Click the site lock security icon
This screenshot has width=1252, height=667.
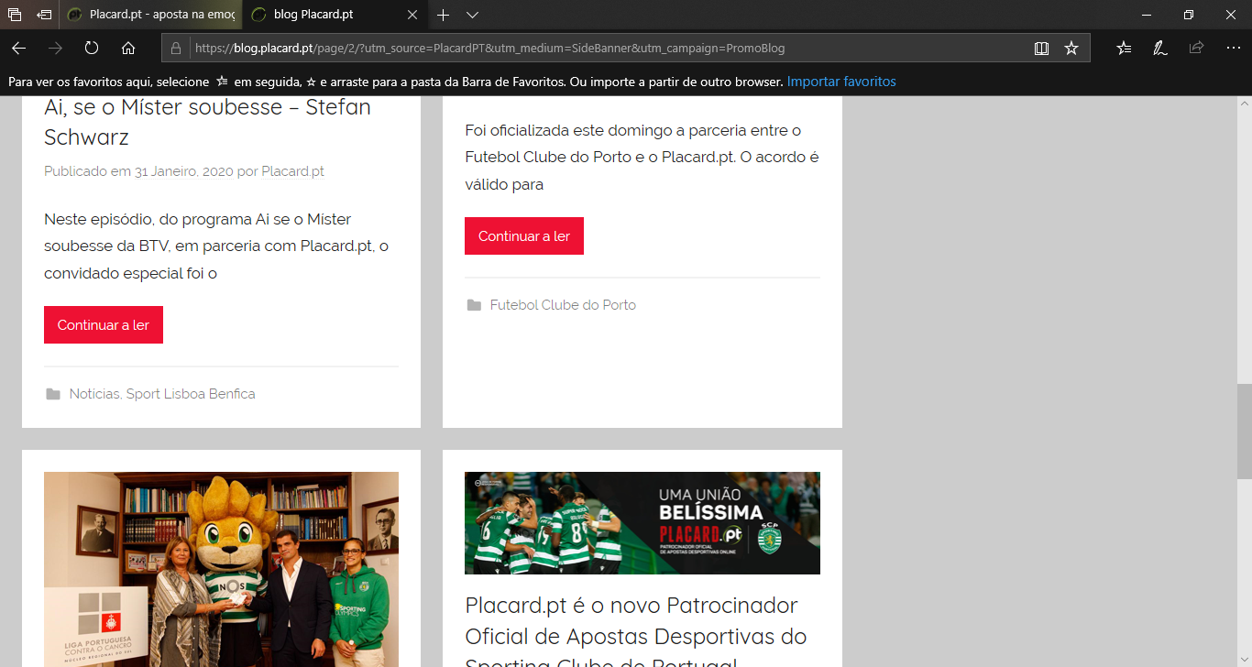click(x=176, y=48)
